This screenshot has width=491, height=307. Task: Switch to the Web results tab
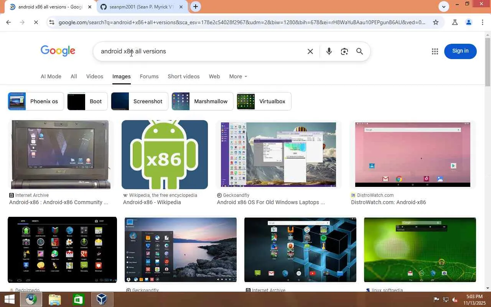[214, 76]
